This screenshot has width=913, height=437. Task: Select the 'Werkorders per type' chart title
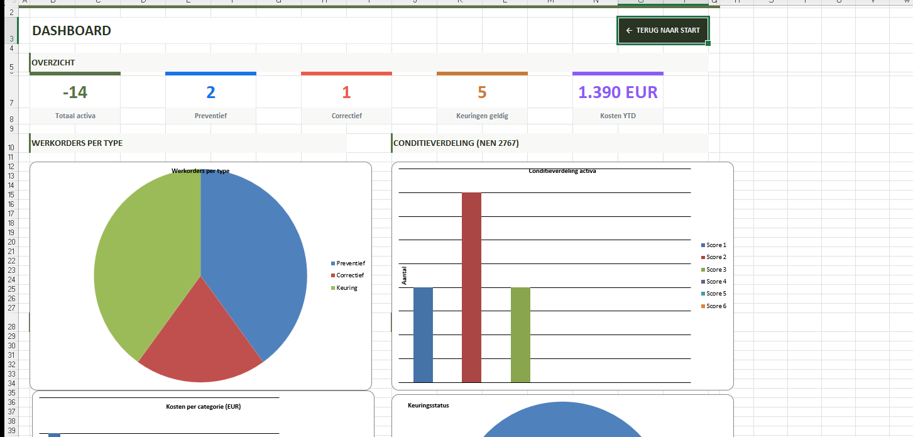200,171
